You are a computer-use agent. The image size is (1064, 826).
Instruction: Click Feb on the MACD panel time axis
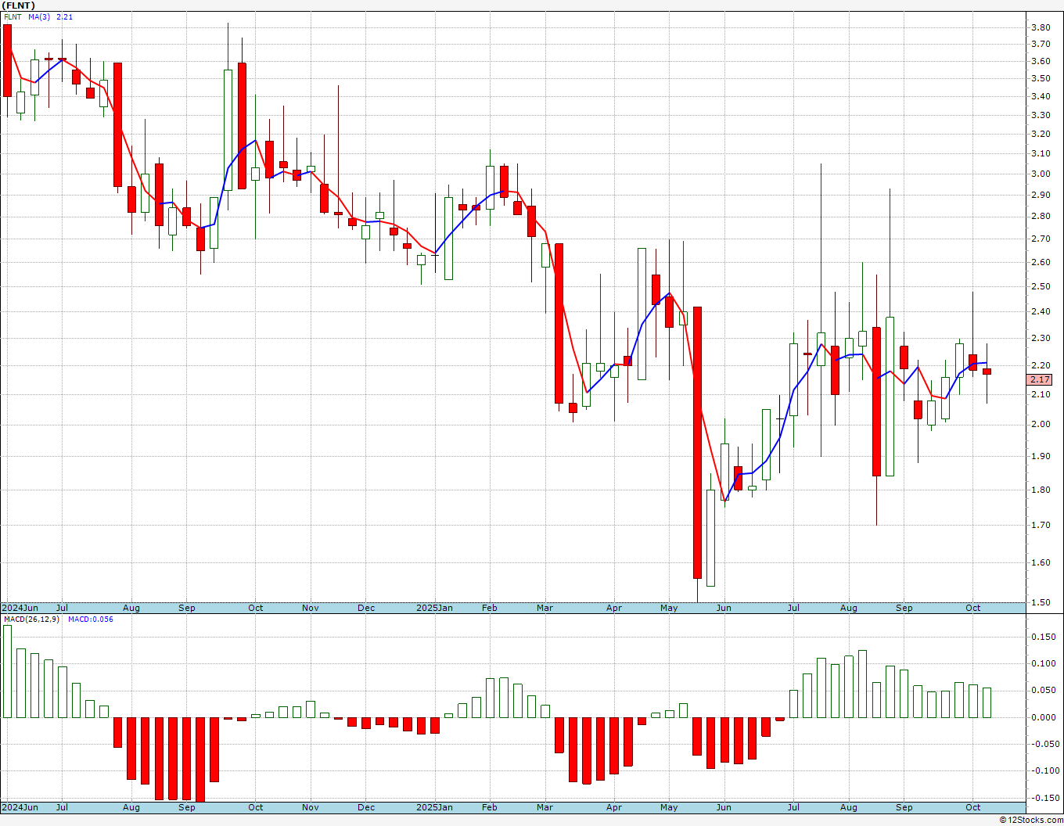(490, 807)
